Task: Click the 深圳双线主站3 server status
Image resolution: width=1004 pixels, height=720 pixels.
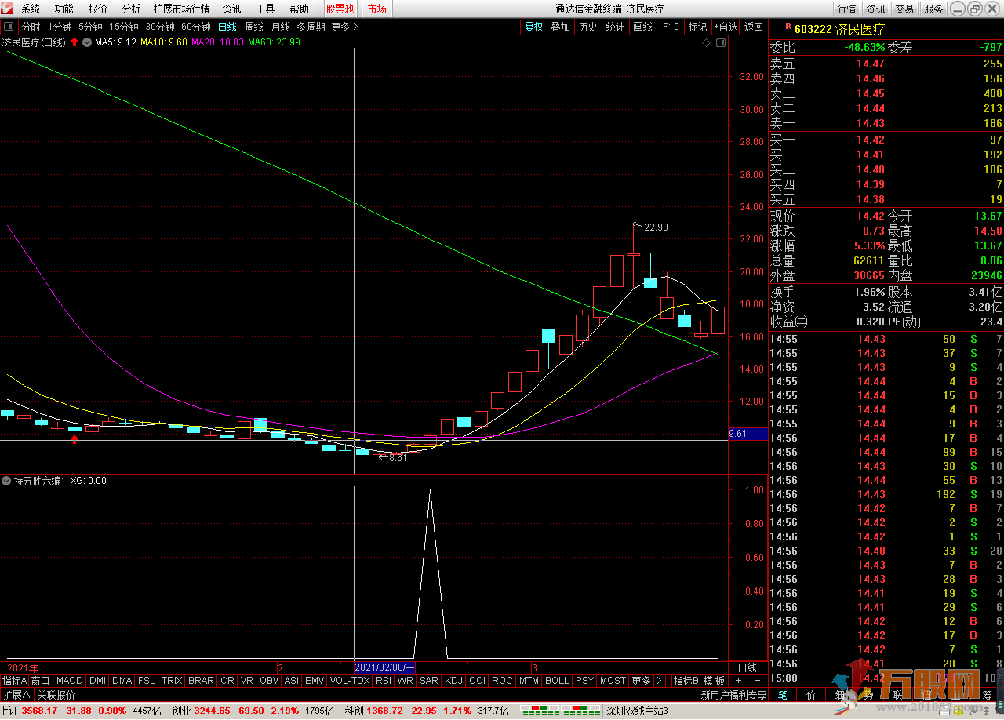Action: 637,711
